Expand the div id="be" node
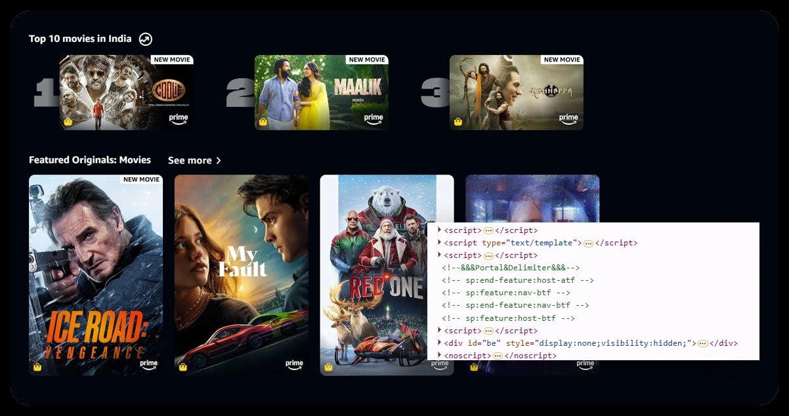This screenshot has width=789, height=416. coord(439,343)
